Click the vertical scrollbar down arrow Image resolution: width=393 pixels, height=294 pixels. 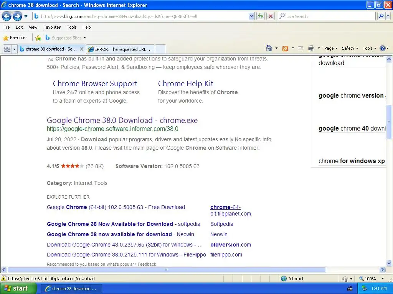(389, 263)
